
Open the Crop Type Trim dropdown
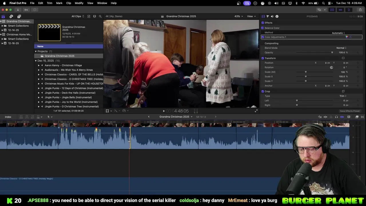coord(343,96)
